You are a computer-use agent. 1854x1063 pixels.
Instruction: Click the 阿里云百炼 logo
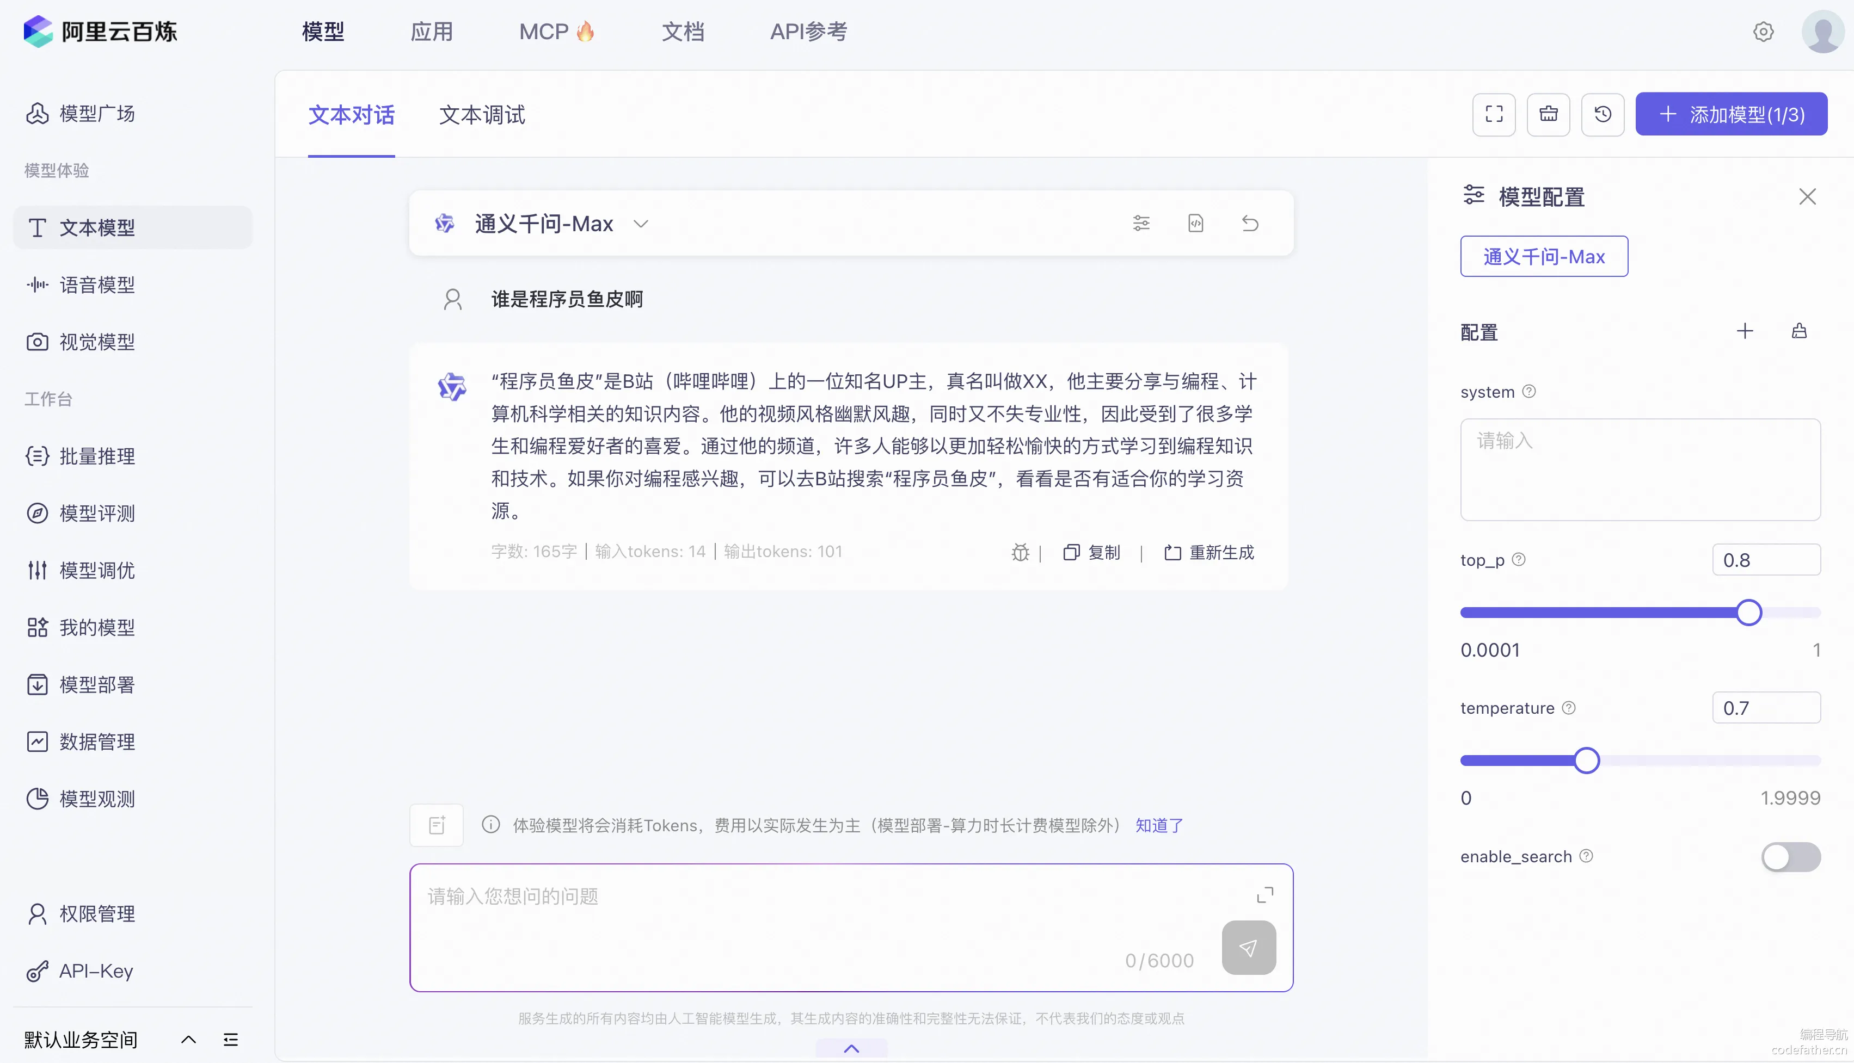100,32
